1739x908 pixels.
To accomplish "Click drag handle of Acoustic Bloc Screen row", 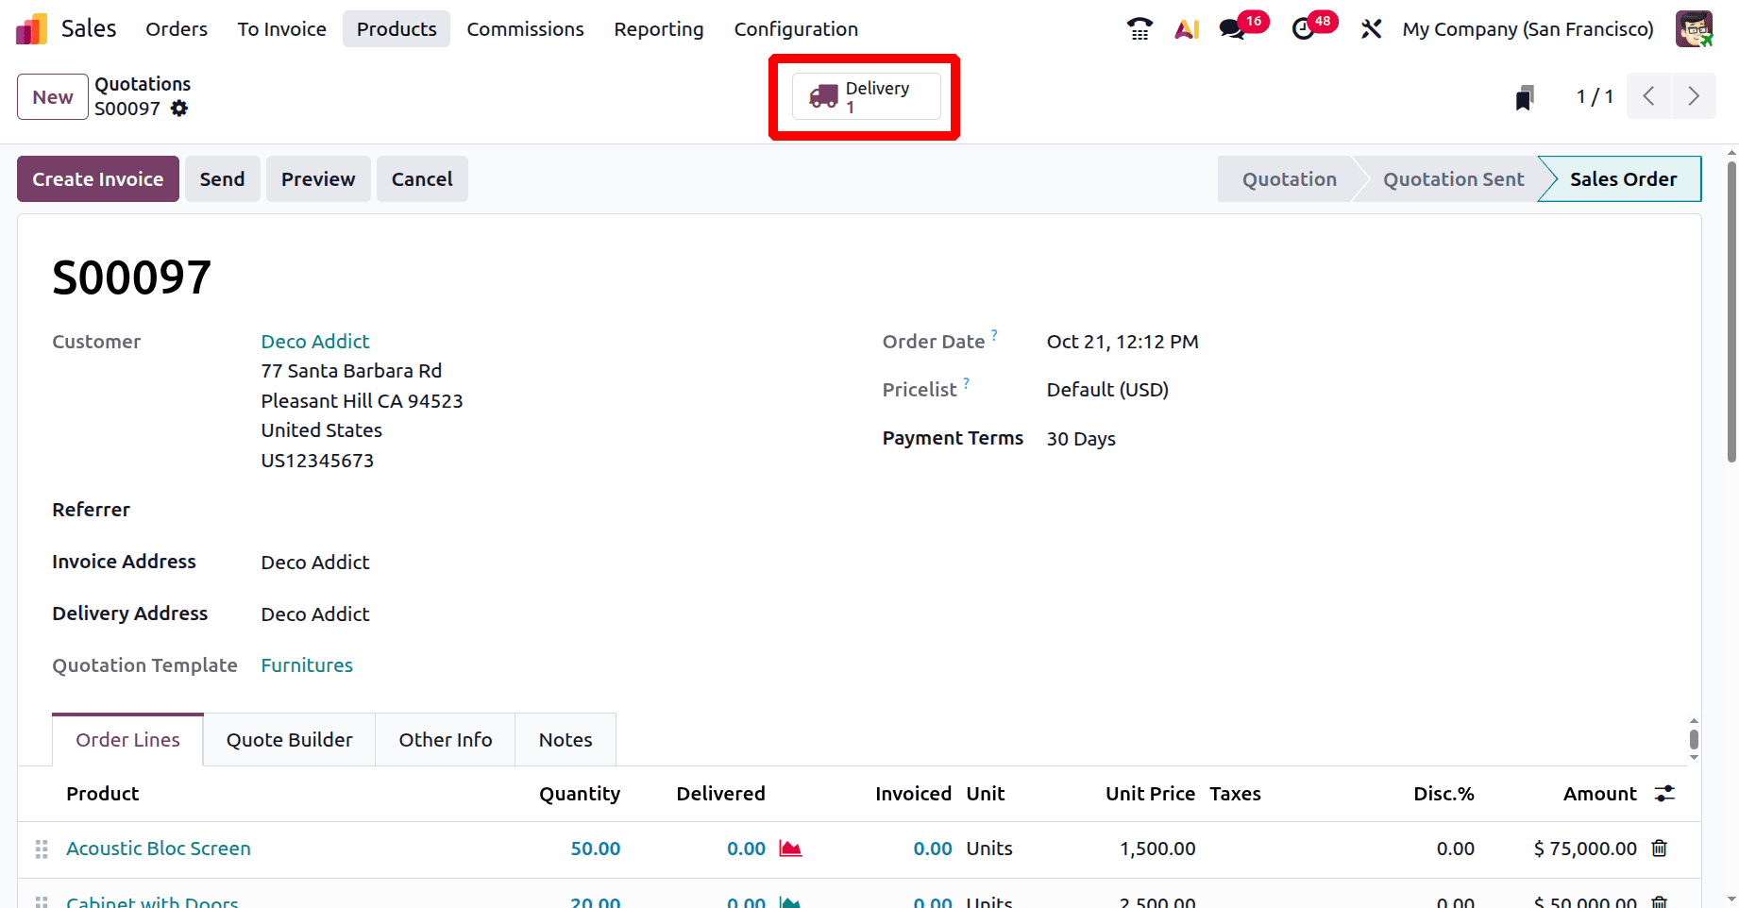I will pyautogui.click(x=42, y=849).
